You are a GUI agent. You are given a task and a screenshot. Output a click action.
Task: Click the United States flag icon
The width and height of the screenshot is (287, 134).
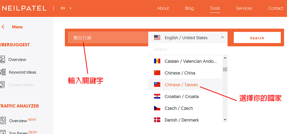point(157,38)
